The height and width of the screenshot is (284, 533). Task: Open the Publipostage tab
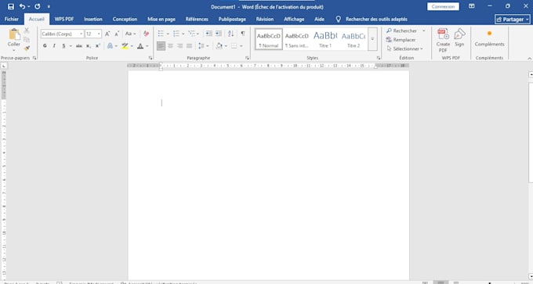click(x=232, y=19)
